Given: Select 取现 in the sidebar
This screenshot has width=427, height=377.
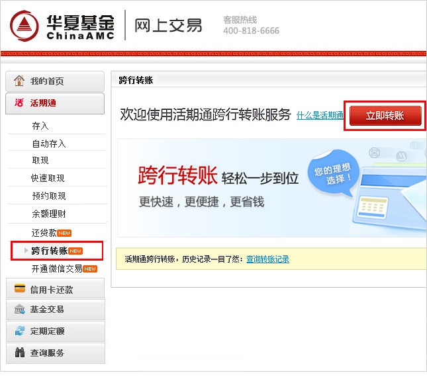Looking at the screenshot, I should (40, 161).
